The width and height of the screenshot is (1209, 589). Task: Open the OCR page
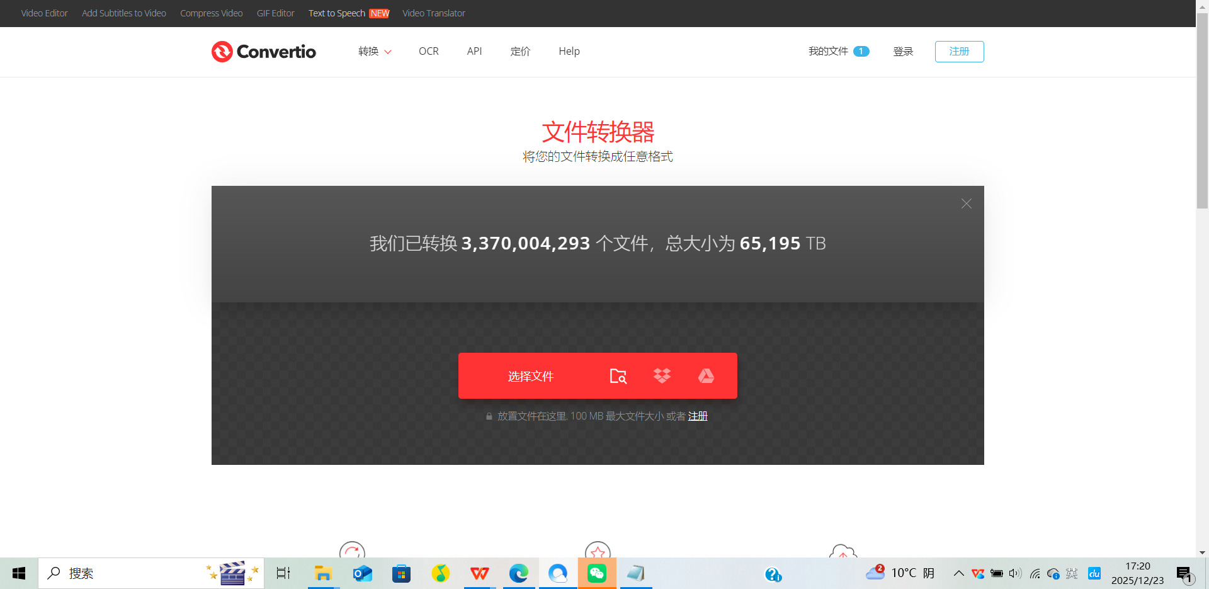pos(429,52)
